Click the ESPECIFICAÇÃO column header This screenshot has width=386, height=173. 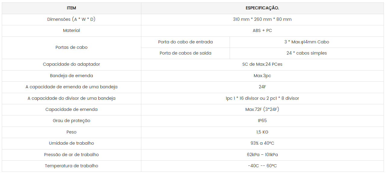coord(262,8)
